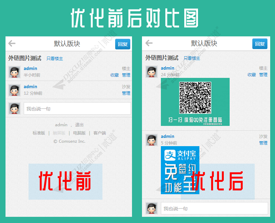This screenshot has height=223, width=275.
Task: Open the QR code image thumbnail
Action: [x=195, y=102]
